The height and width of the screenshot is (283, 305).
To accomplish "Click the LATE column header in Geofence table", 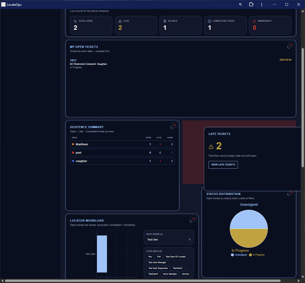I will coord(159,138).
